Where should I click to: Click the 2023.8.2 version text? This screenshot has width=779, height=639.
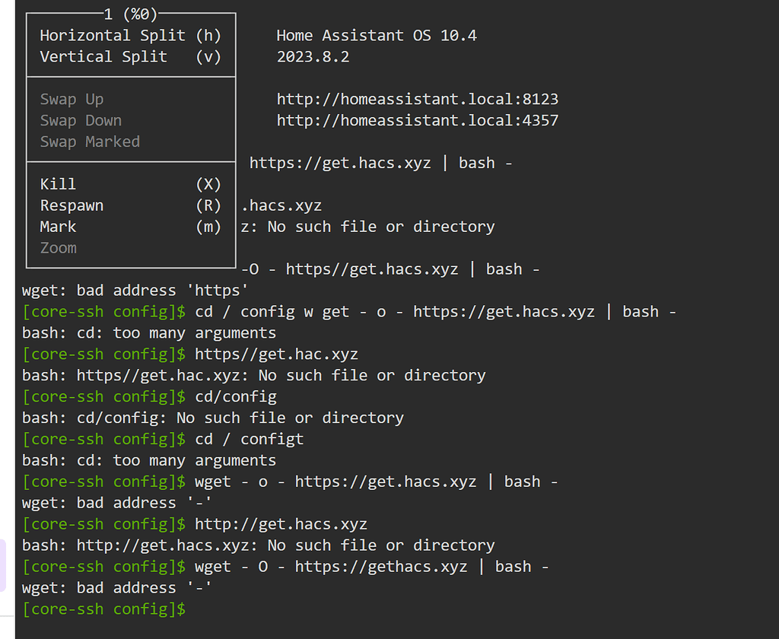click(313, 57)
